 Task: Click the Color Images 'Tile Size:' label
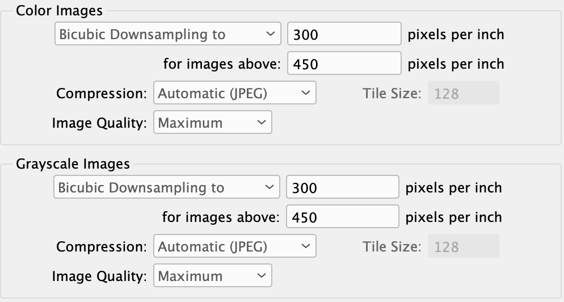392,93
